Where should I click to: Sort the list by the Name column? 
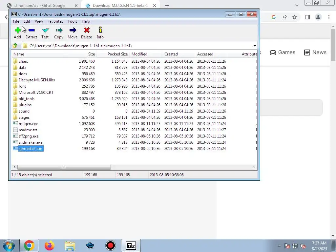[37, 54]
